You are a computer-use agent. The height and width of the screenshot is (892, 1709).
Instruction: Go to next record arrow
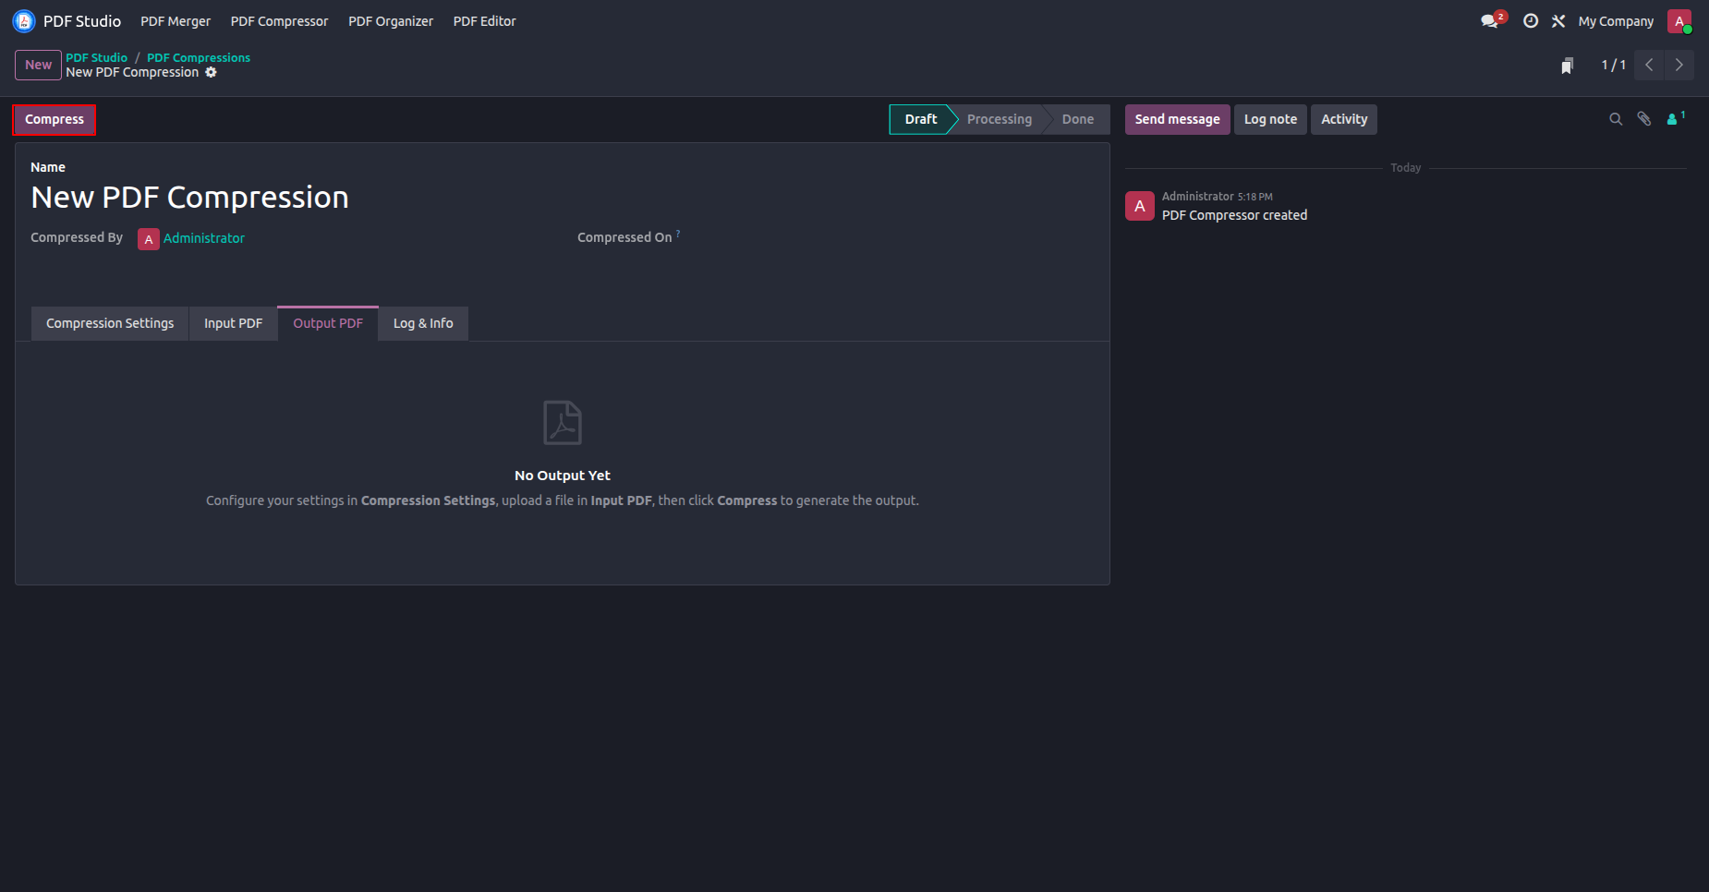[1679, 65]
